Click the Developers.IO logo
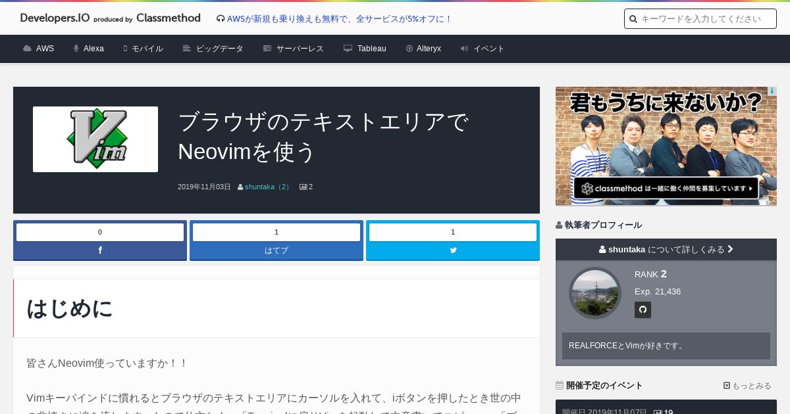Image resolution: width=790 pixels, height=414 pixels. click(55, 18)
